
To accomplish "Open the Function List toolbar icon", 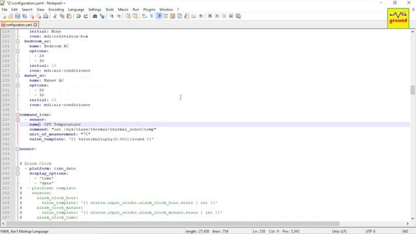I will click(187, 16).
